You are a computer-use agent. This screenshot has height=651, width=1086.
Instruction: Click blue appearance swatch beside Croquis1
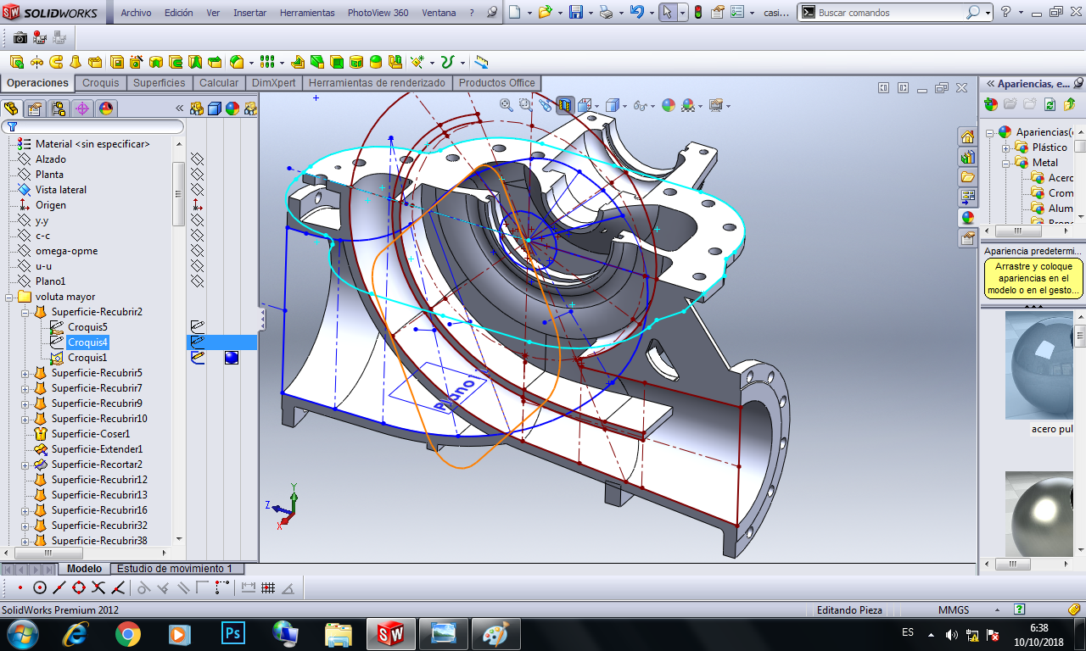(x=231, y=358)
